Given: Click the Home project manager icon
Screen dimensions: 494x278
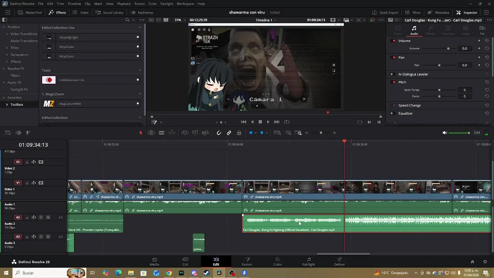Looking at the screenshot, I should (x=472, y=262).
